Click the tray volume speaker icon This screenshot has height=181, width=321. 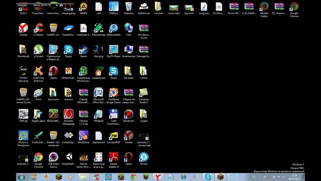[283, 177]
